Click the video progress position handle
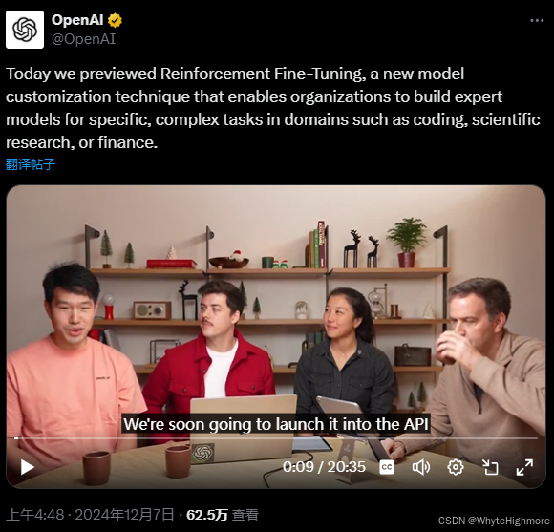The height and width of the screenshot is (532, 554). [x=16, y=438]
